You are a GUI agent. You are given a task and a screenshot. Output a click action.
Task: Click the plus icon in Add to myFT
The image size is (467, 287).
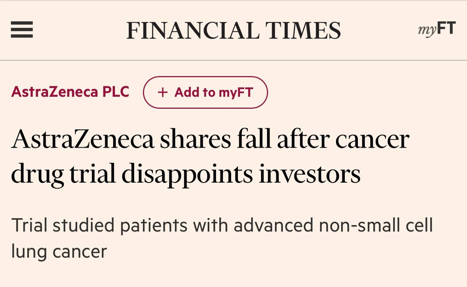pos(162,92)
